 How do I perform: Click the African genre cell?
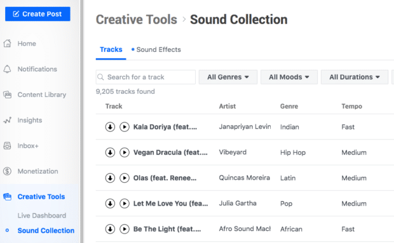(291, 229)
